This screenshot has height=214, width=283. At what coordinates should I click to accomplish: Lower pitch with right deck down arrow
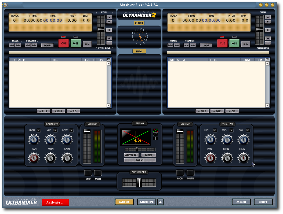click(268, 22)
